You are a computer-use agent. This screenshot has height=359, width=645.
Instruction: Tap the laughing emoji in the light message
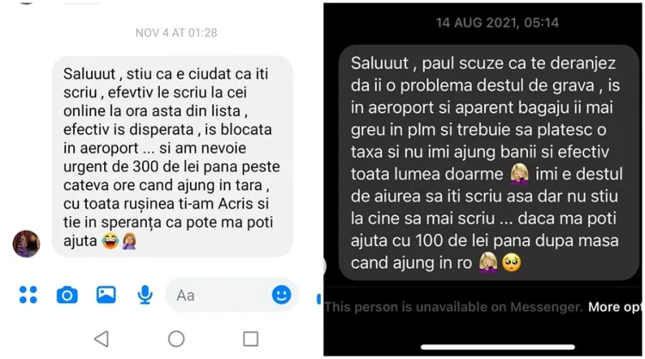tap(110, 241)
